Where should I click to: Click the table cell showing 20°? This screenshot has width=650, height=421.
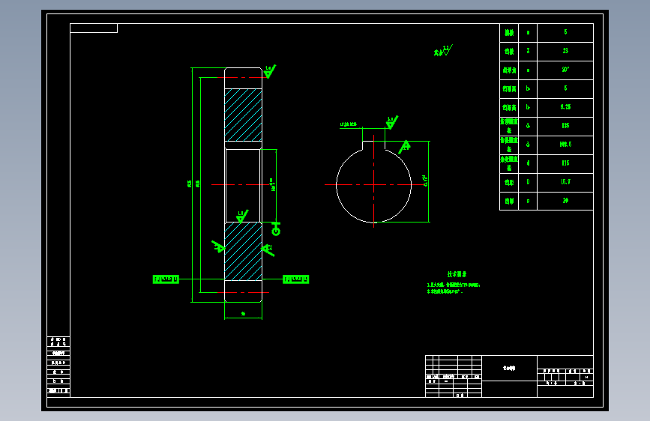click(x=565, y=70)
